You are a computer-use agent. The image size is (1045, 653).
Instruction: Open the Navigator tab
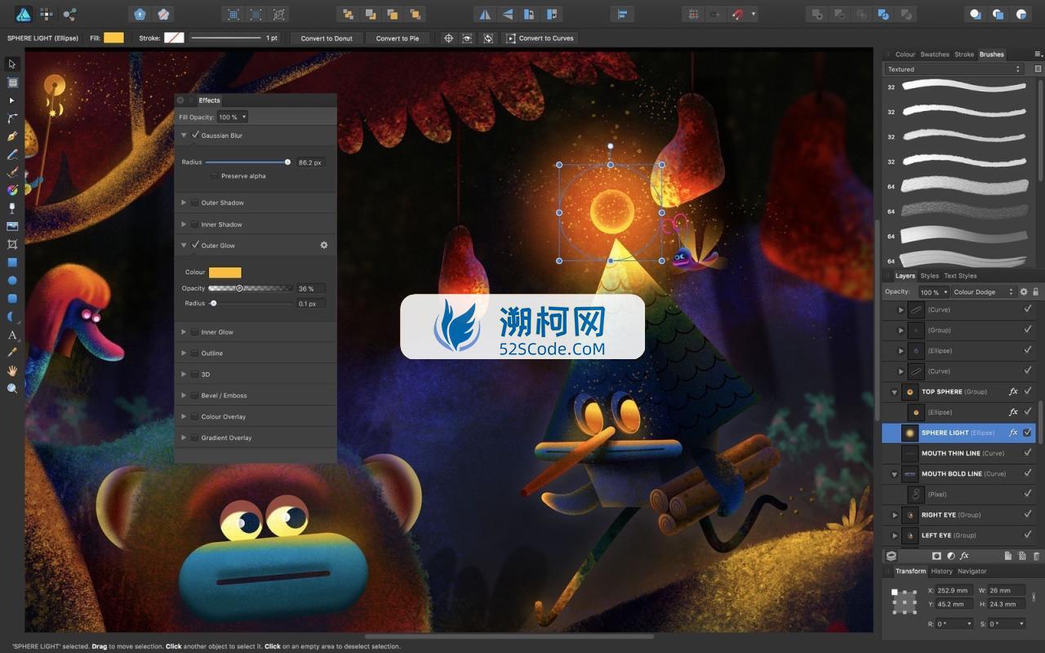tap(972, 571)
